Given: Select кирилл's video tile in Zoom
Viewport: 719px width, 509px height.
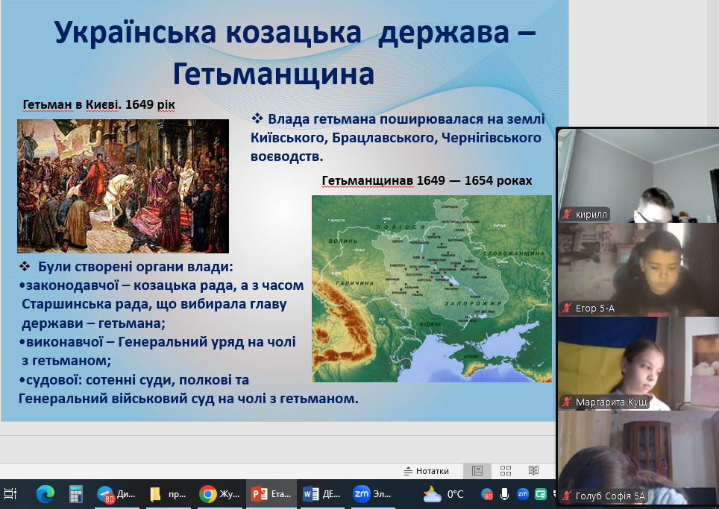Looking at the screenshot, I should (638, 175).
